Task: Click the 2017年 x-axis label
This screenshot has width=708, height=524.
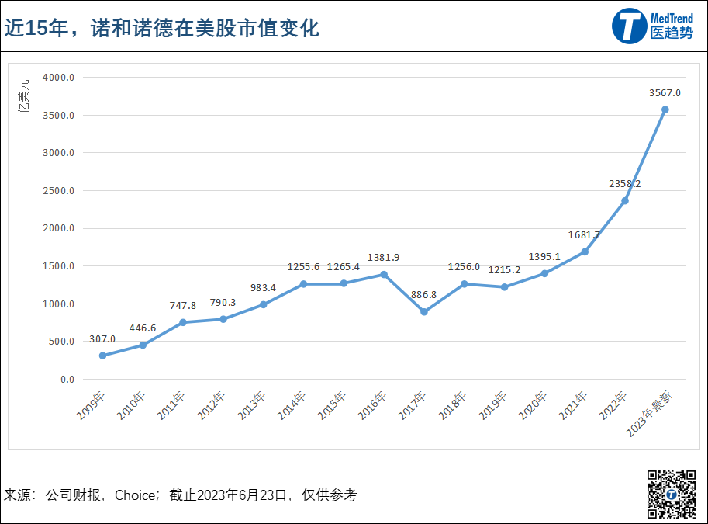Action: click(x=413, y=405)
